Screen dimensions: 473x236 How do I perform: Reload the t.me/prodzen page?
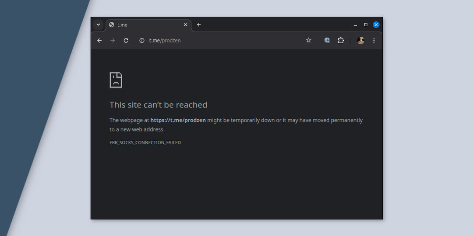[126, 40]
